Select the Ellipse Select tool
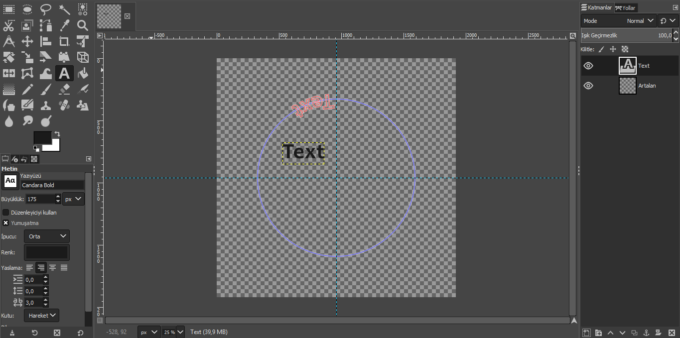Viewport: 680px width, 338px height. click(x=27, y=9)
